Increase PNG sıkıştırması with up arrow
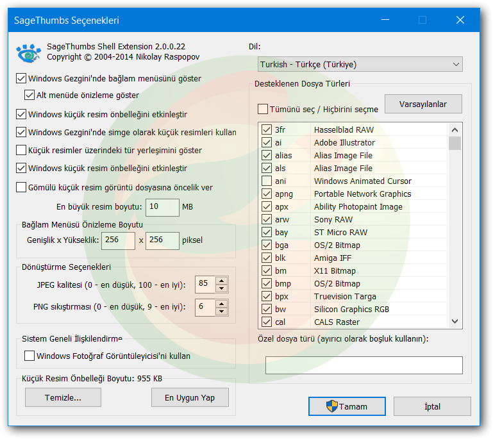The height and width of the screenshot is (439, 493). (x=222, y=304)
